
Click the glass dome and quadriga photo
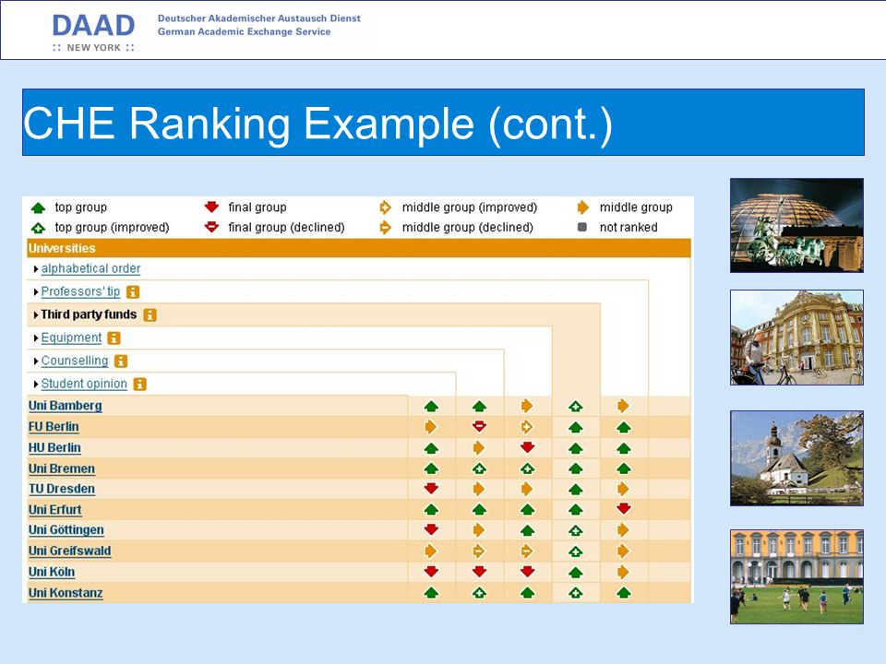click(x=796, y=225)
